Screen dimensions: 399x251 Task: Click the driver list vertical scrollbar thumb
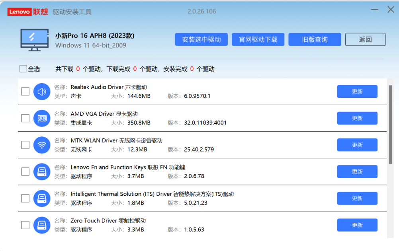tap(390, 125)
